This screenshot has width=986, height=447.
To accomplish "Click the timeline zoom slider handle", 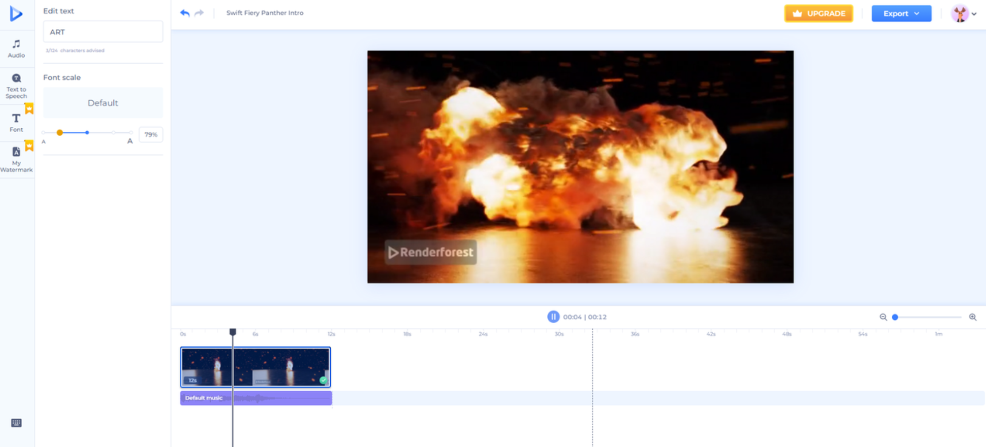I will coord(895,317).
